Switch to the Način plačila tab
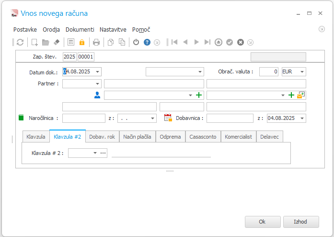334x237 pixels. [138, 137]
